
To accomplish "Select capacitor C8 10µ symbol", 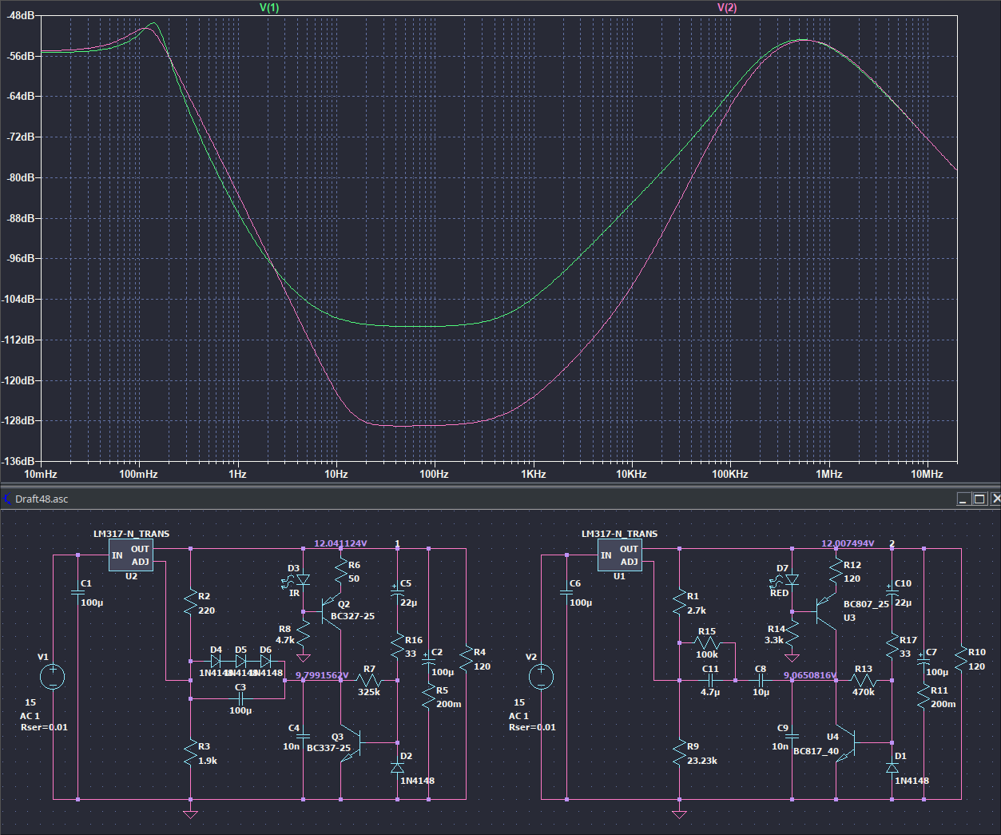I will [x=761, y=681].
